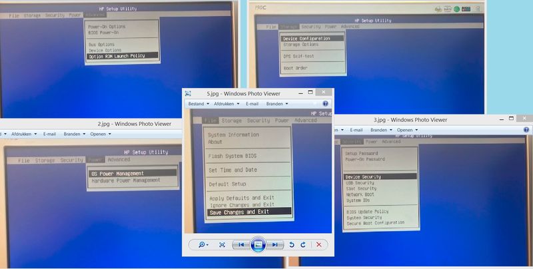Screen dimensions: 533x269
Task: Open the Branden dropdown in 5.jpg window
Action: (x=277, y=104)
